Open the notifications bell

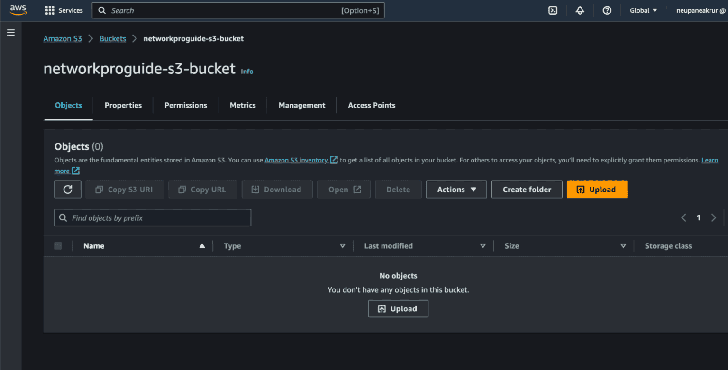coord(580,10)
